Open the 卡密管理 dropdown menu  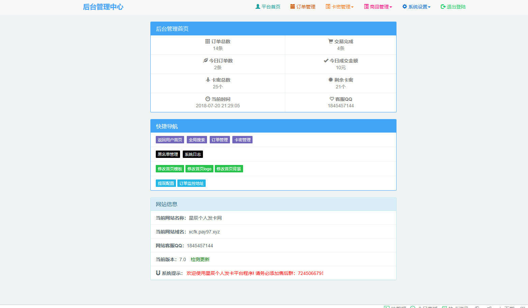(340, 6)
